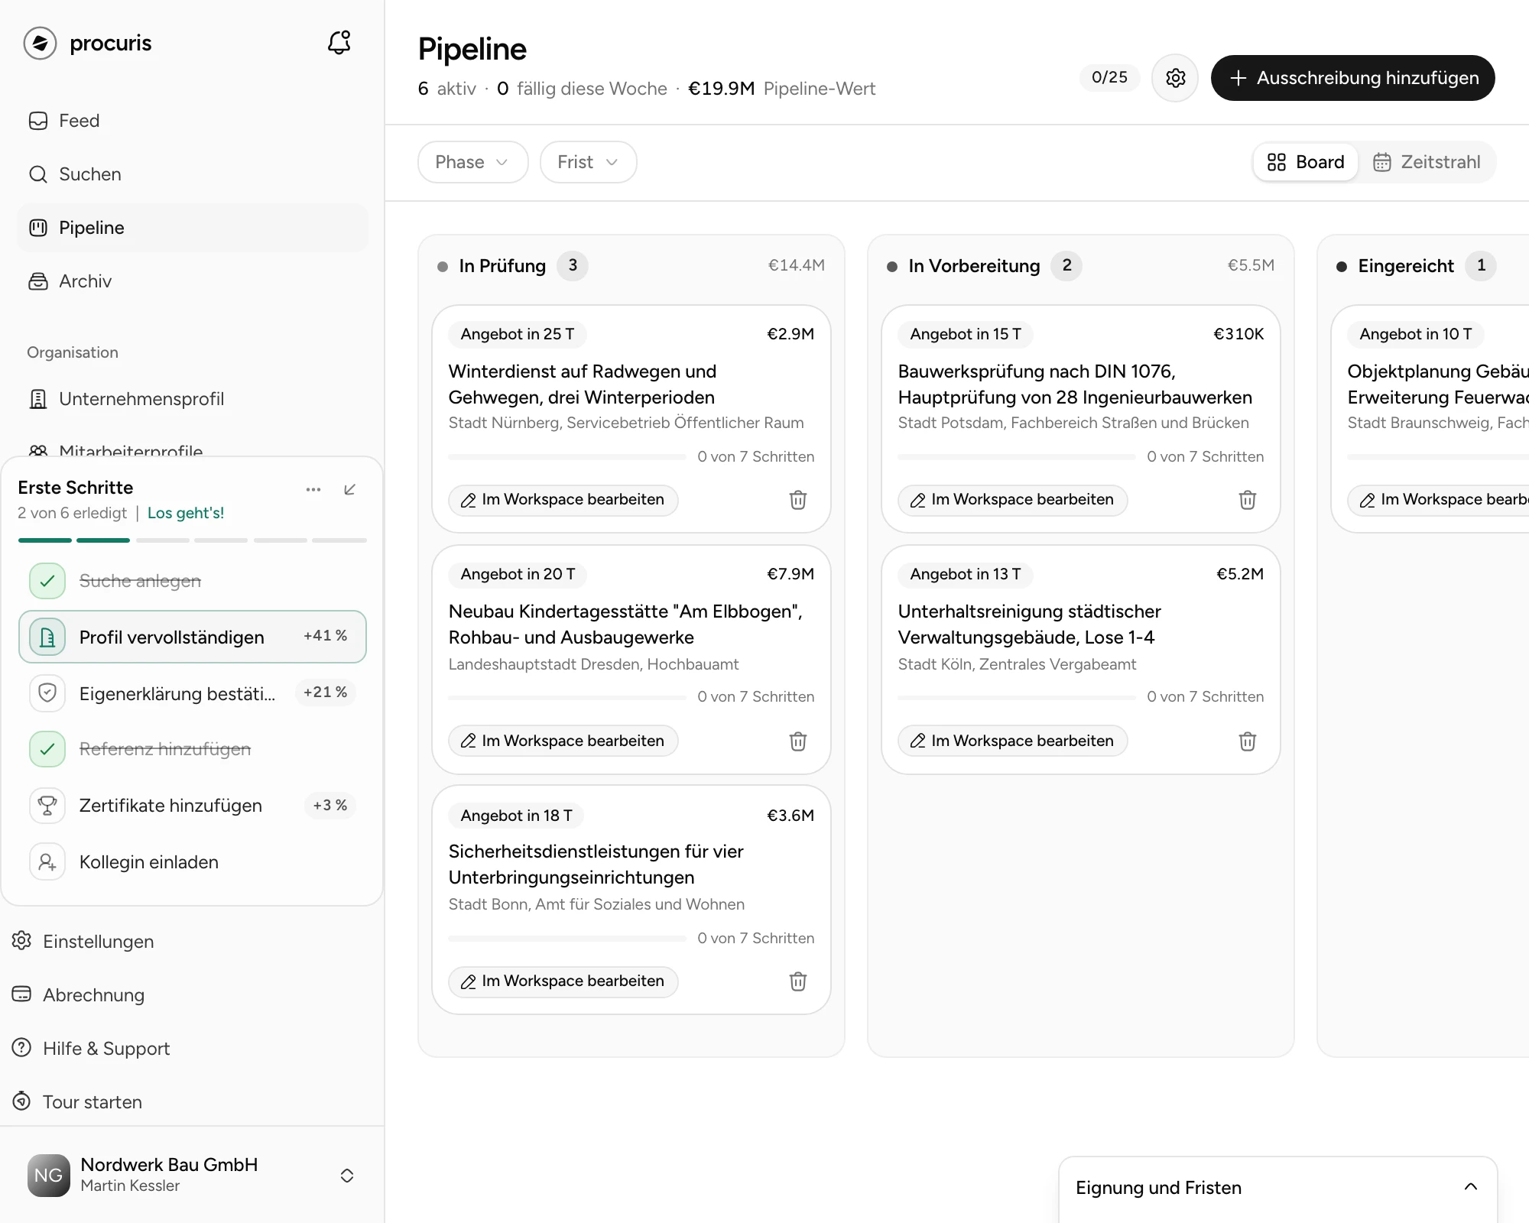Screen dimensions: 1529x1223
Task: Click the 0/25 counter badge
Action: (1109, 77)
